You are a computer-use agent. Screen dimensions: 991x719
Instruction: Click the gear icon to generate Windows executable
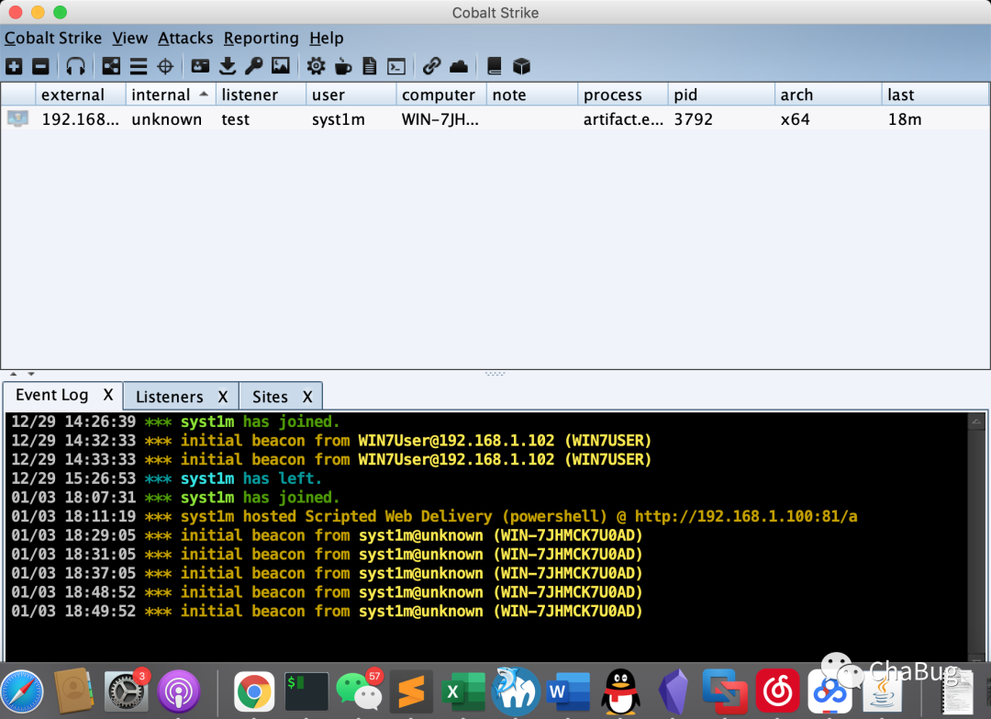316,66
